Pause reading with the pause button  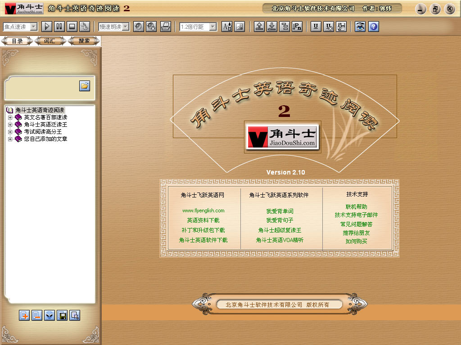pyautogui.click(x=59, y=27)
